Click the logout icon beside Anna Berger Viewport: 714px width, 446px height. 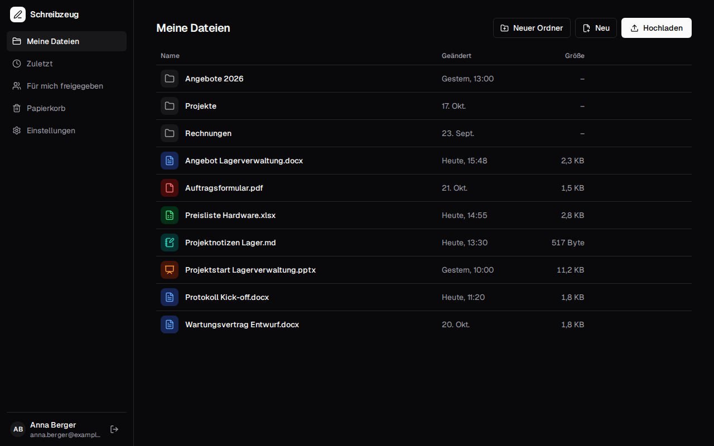tap(114, 429)
